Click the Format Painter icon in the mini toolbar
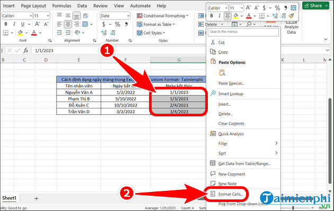The width and height of the screenshot is (334, 211). [292, 16]
